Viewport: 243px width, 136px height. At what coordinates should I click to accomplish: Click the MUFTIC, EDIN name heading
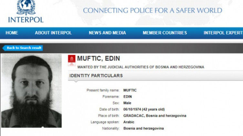pos(98,59)
